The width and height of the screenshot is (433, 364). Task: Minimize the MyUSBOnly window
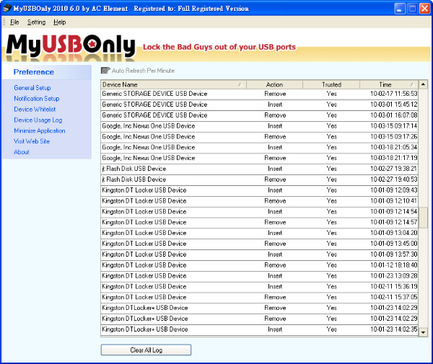tap(399, 9)
